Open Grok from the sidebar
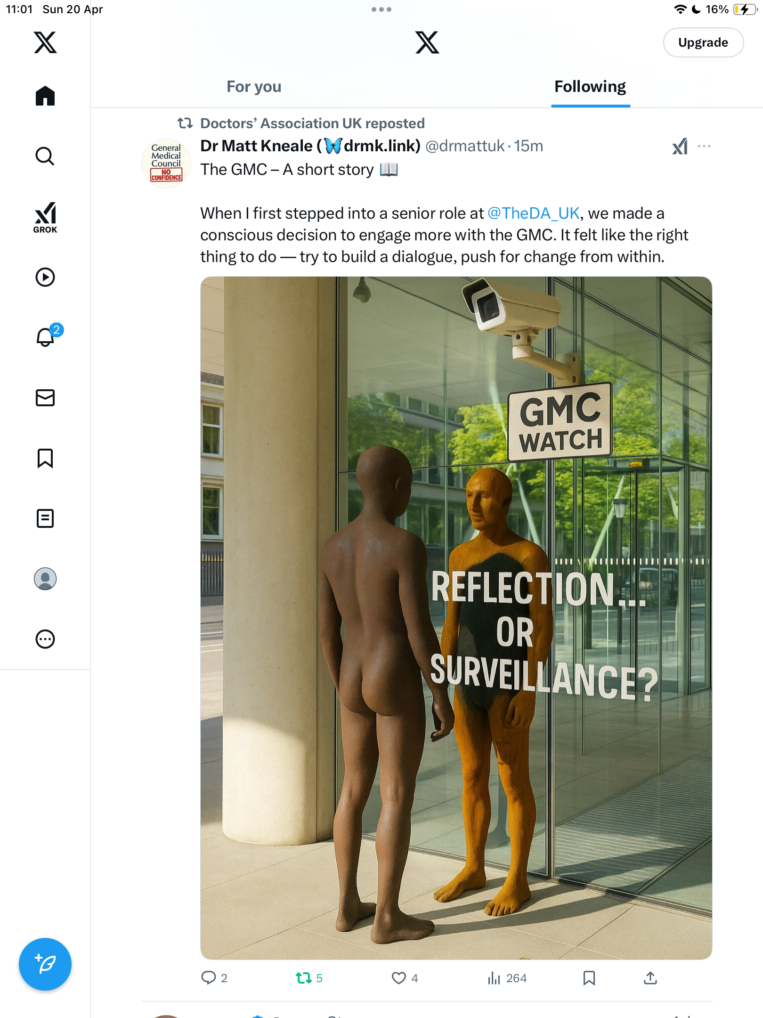Viewport: 763px width, 1018px height. [45, 217]
